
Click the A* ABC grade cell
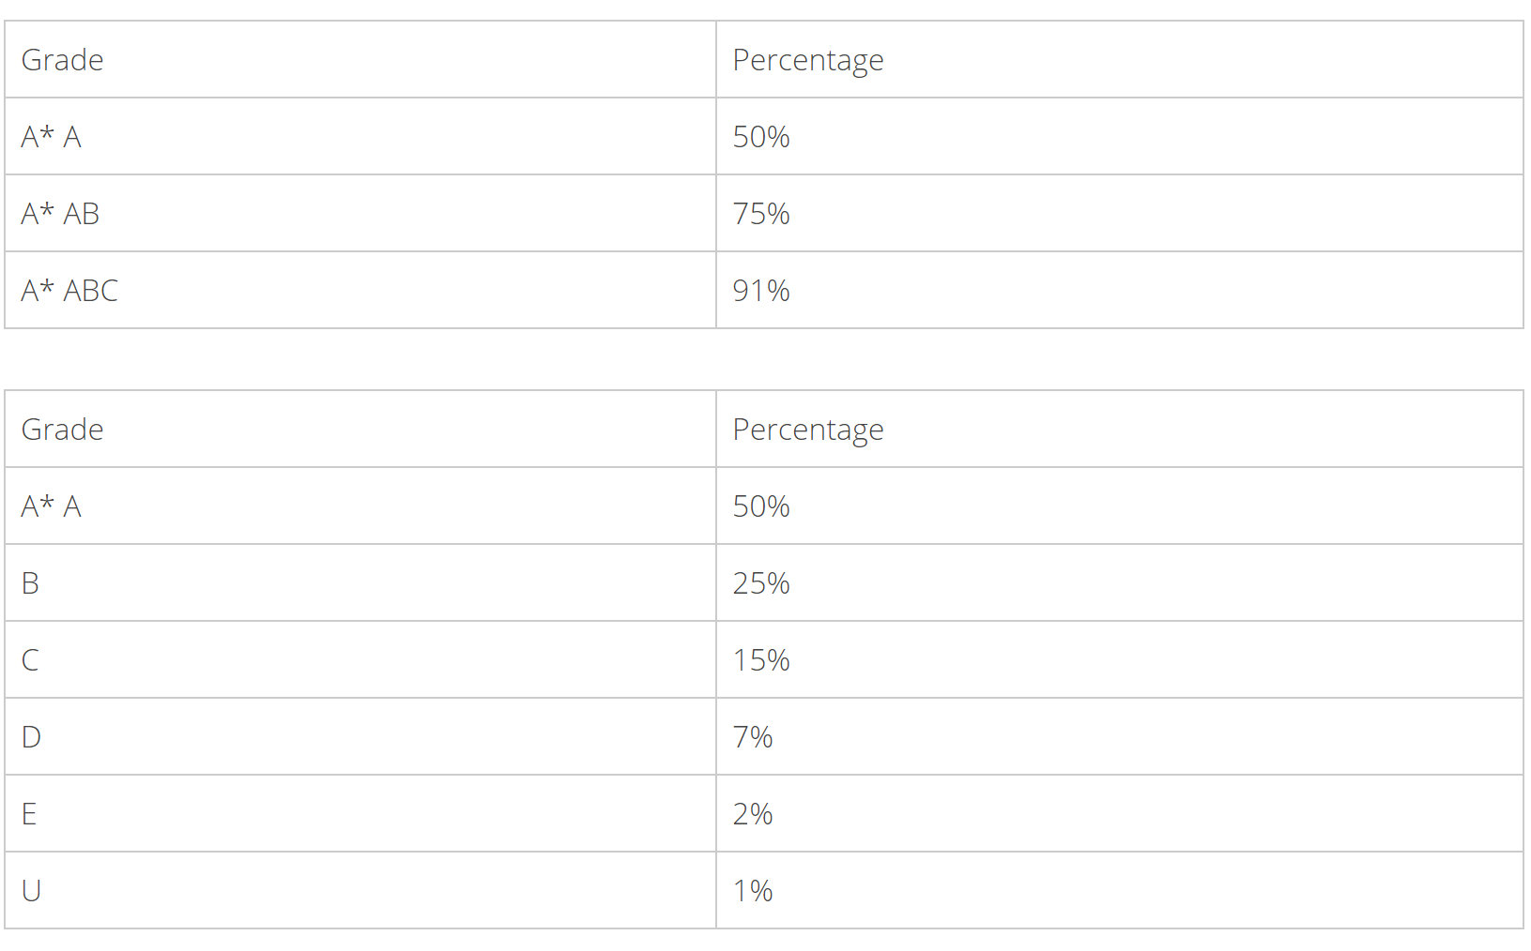point(69,291)
